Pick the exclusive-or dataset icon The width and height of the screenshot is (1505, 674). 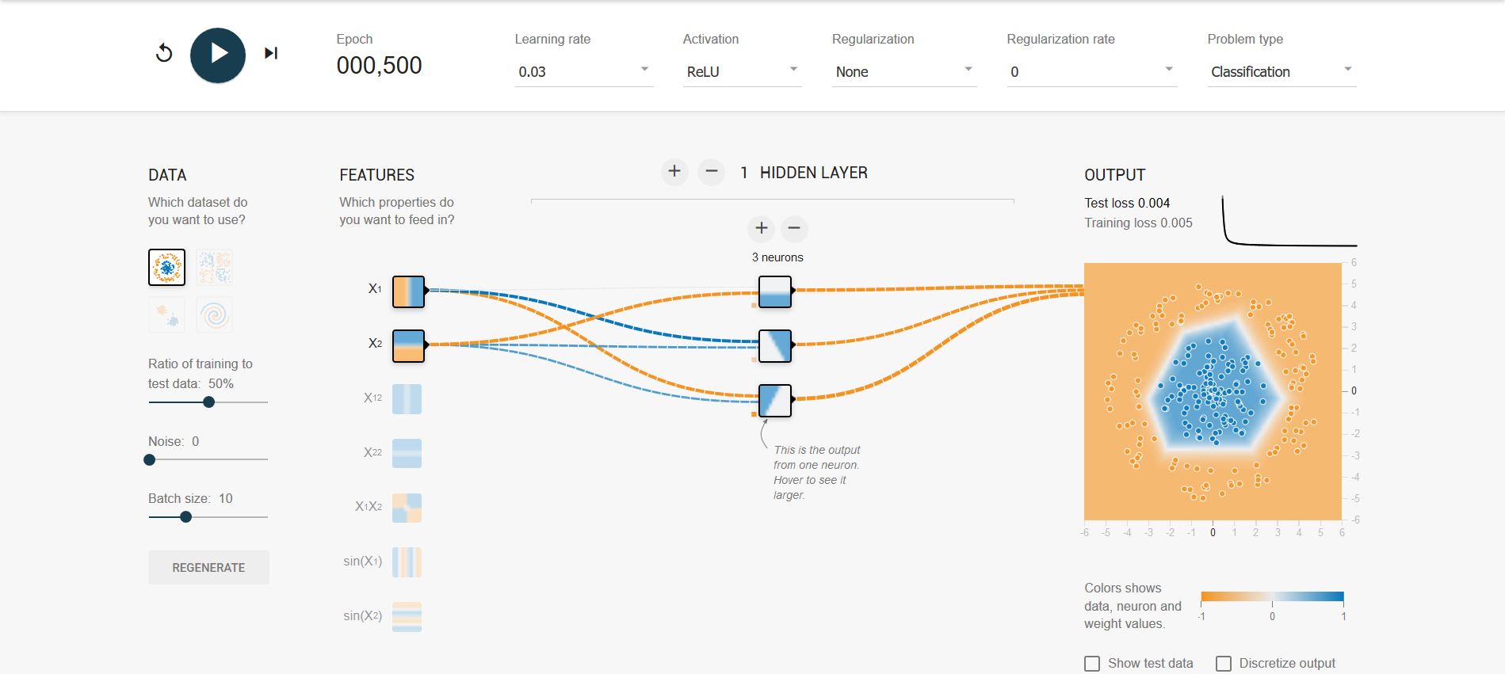[x=215, y=268]
